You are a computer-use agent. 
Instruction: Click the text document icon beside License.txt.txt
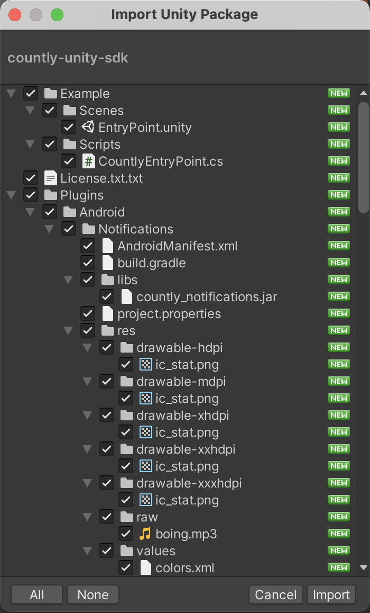pos(50,178)
